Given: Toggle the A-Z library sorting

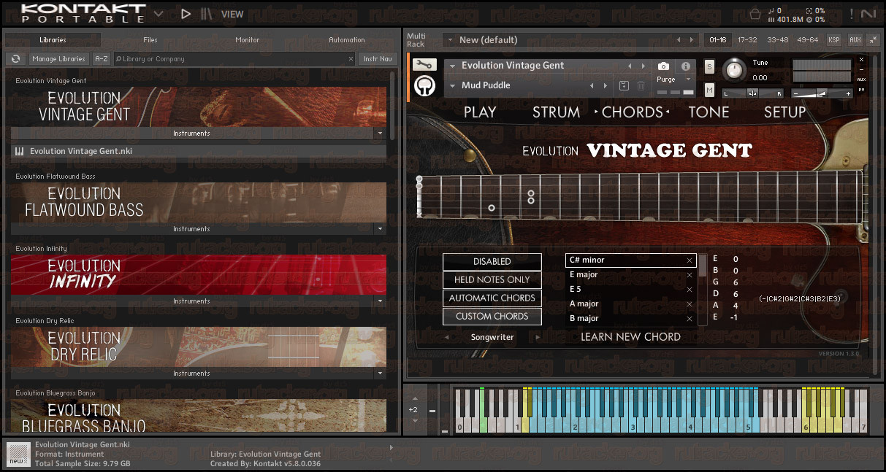Looking at the screenshot, I should click(102, 59).
